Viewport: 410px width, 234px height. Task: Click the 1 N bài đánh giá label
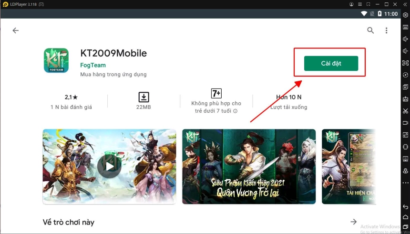click(71, 107)
